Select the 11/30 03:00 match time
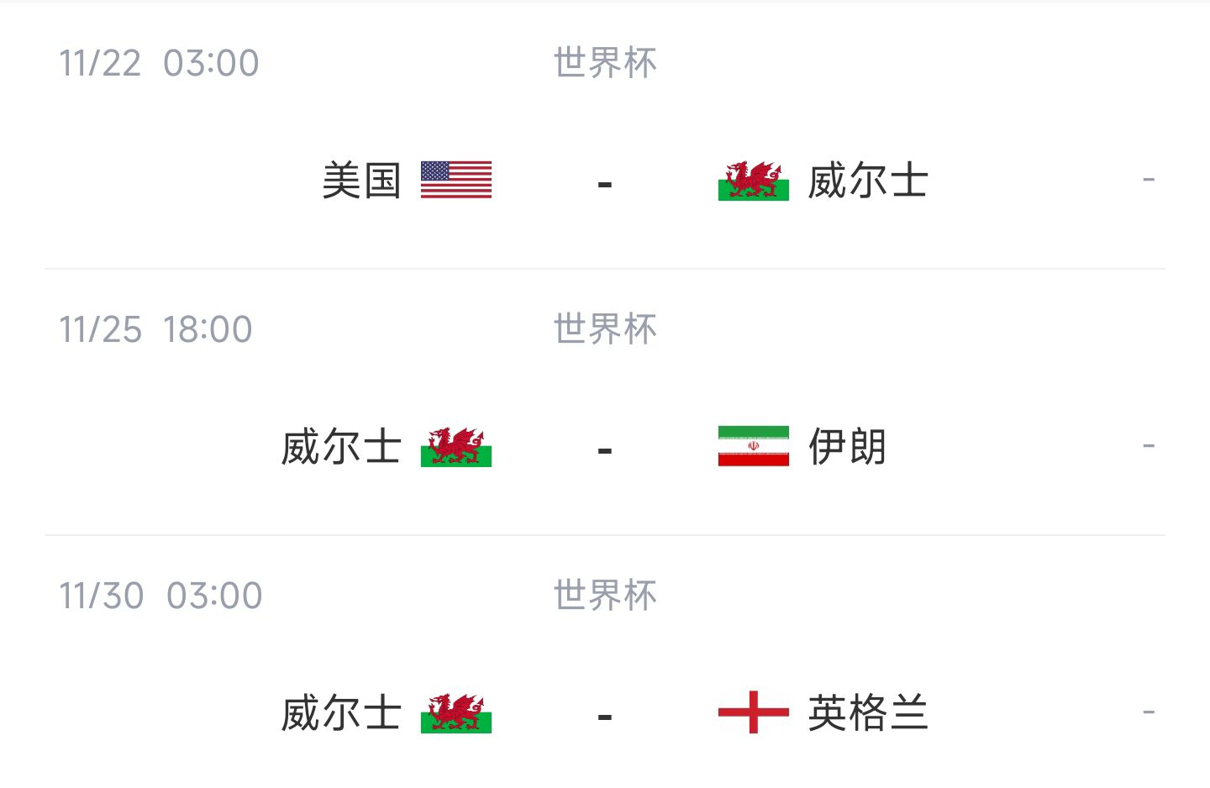This screenshot has height=788, width=1210. [161, 596]
